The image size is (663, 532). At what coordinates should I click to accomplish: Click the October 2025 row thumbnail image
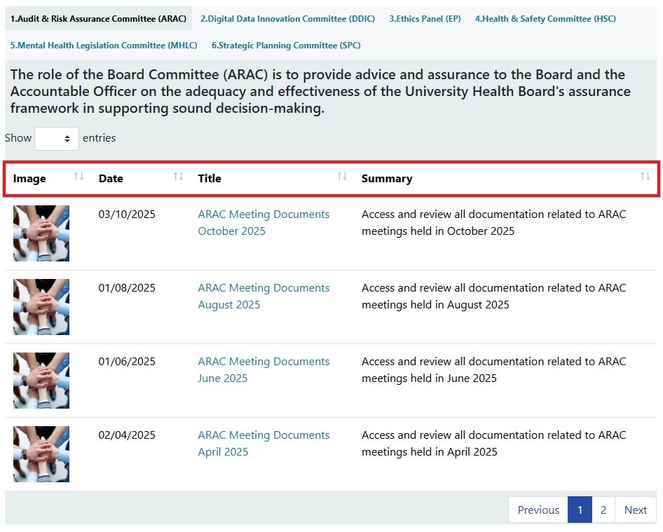(41, 233)
